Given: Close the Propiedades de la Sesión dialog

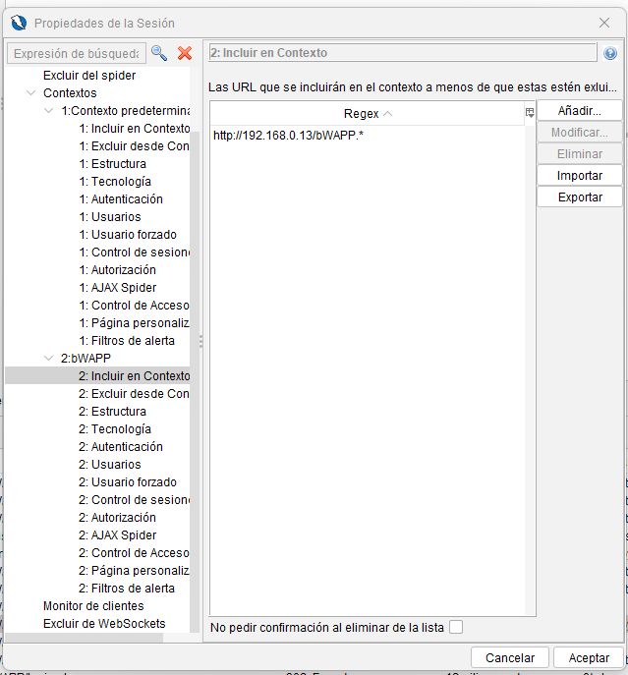Looking at the screenshot, I should pyautogui.click(x=603, y=23).
